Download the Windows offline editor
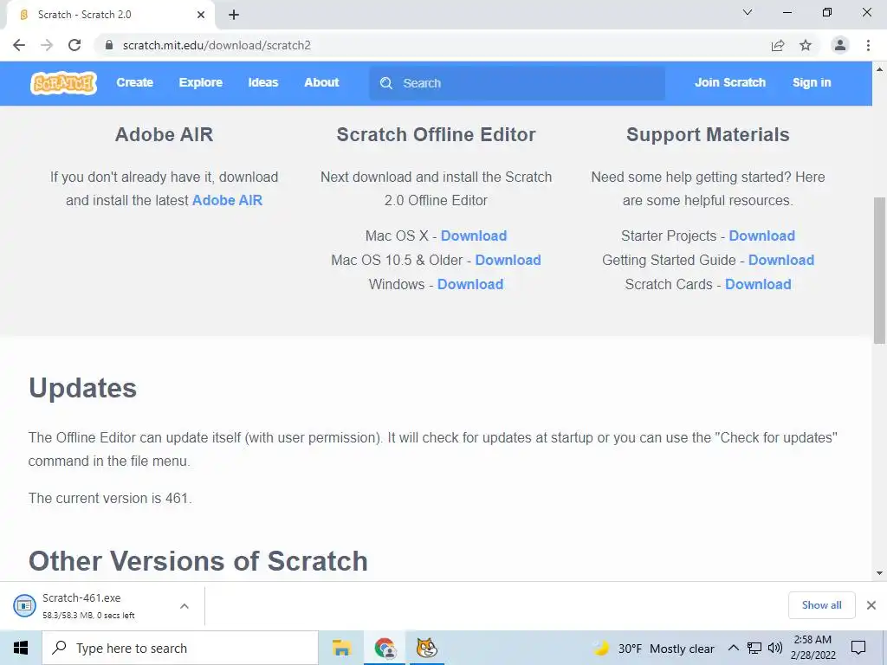 (470, 284)
